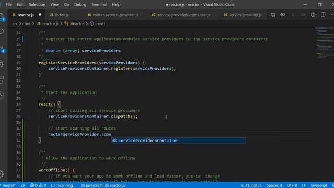Open the Edit menu
The image size is (334, 188).
[20, 5]
